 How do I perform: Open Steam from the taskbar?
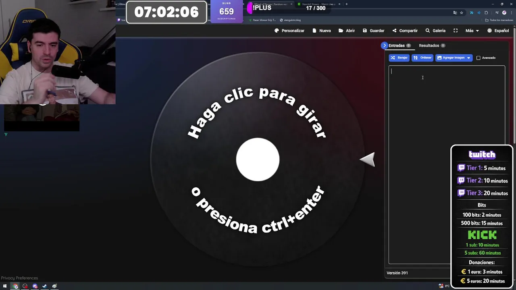coord(44,286)
